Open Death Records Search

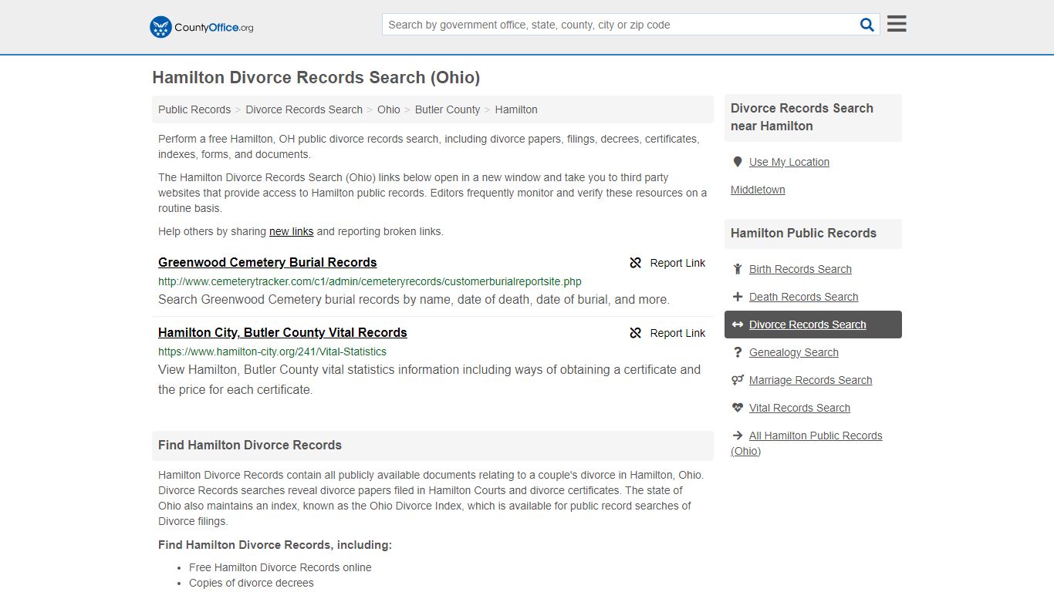[x=803, y=297]
